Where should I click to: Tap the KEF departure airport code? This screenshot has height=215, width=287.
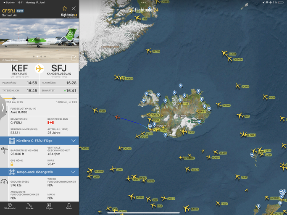20,68
